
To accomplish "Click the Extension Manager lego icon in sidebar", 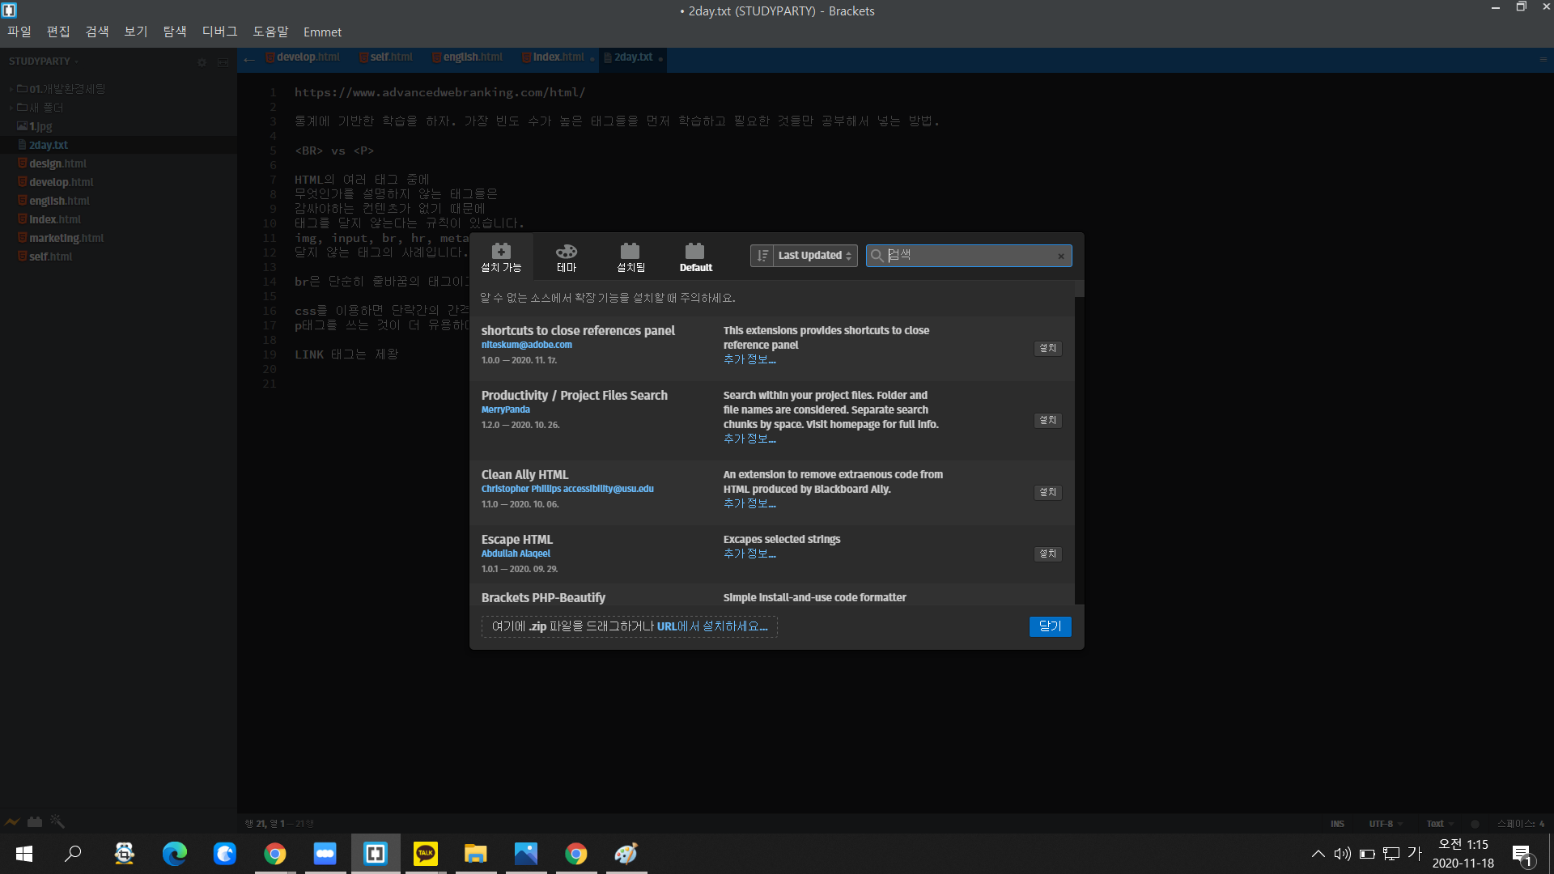I will (35, 821).
